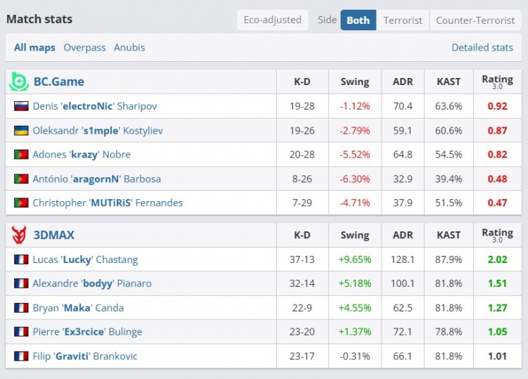528x379 pixels.
Task: Select the Overpass map tab
Action: 84,48
